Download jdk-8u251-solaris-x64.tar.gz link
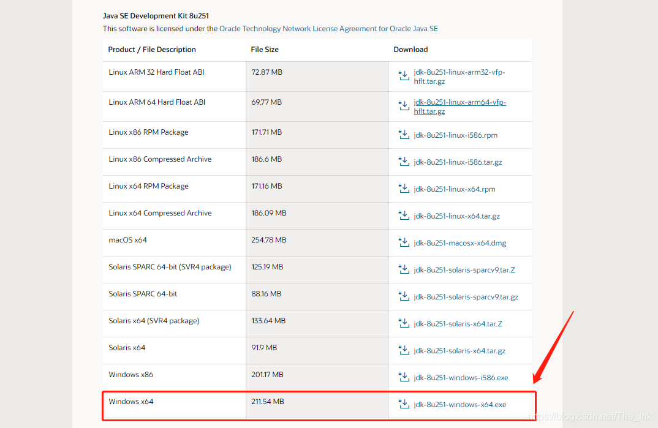 tap(459, 350)
